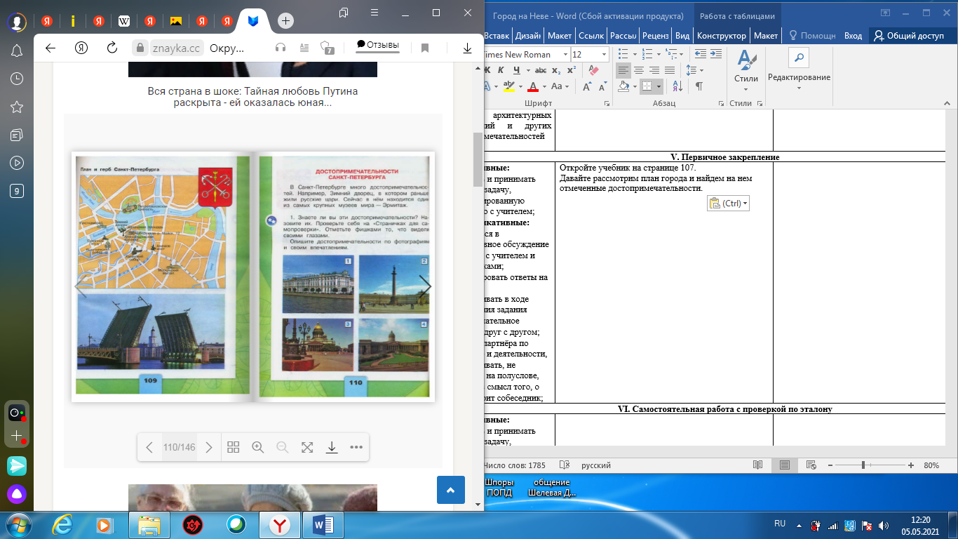Open the Реценз review tab

point(655,36)
